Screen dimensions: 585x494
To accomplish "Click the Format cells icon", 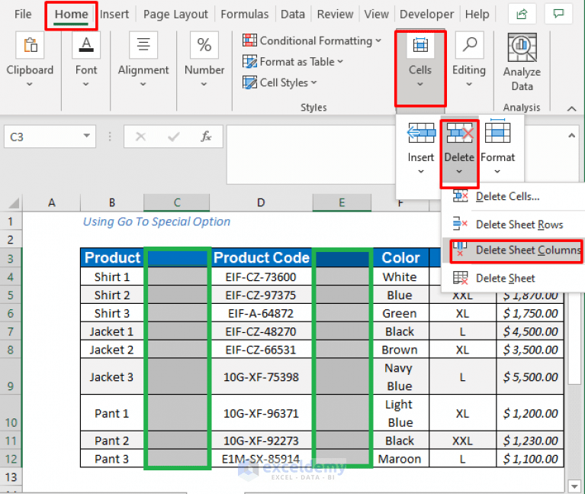I will pos(497,131).
